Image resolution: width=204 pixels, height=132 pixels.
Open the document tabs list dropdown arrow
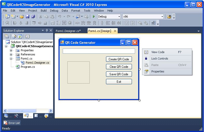point(198,31)
